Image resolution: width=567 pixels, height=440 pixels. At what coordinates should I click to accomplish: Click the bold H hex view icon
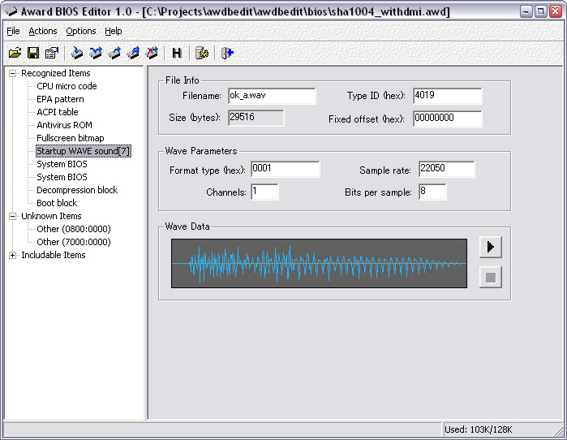(x=177, y=53)
